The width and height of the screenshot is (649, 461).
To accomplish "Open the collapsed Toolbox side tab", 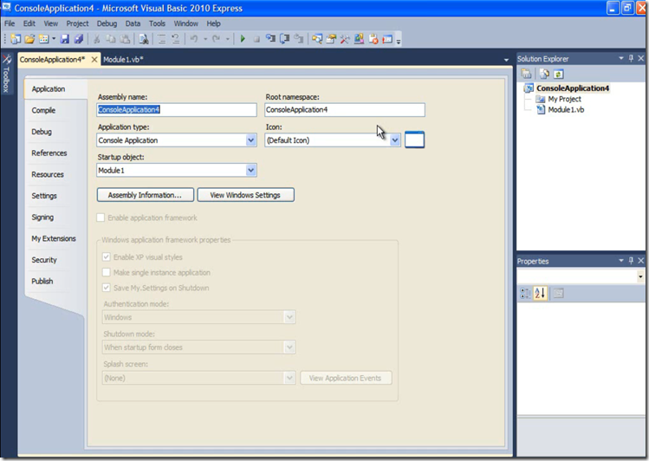I will (6, 75).
